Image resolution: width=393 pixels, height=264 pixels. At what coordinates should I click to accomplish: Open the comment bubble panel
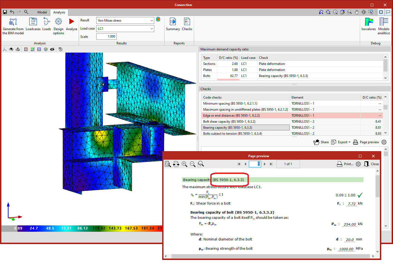(388, 12)
